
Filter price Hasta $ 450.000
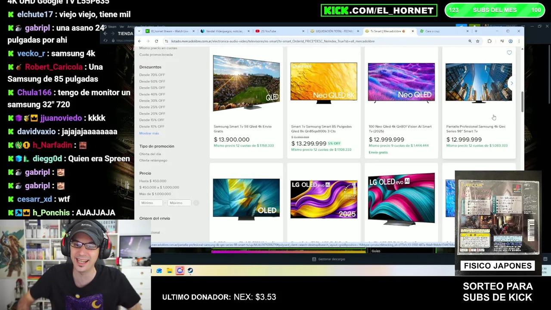point(152,181)
